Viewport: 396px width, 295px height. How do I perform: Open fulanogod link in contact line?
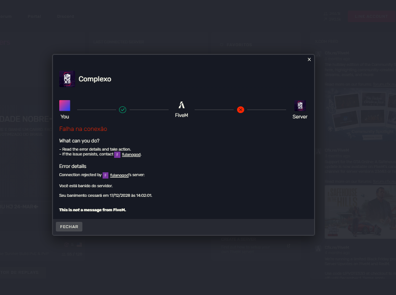[131, 154]
